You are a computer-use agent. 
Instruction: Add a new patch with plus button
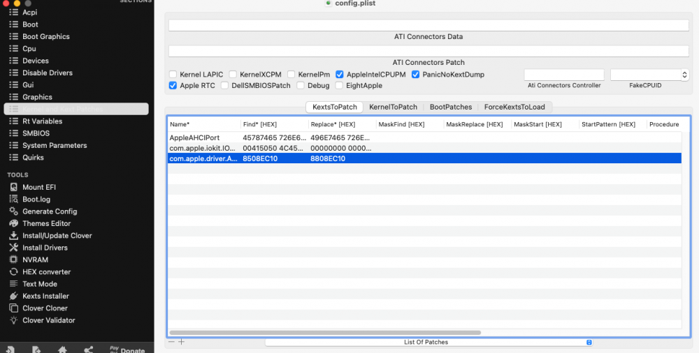[182, 342]
